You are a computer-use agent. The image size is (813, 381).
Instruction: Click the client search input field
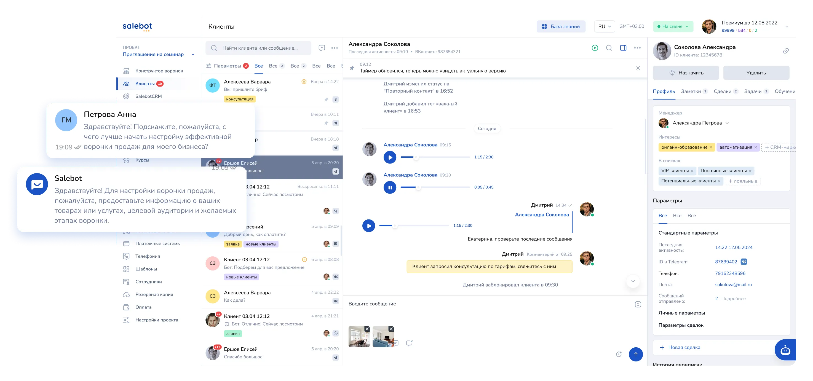point(260,48)
